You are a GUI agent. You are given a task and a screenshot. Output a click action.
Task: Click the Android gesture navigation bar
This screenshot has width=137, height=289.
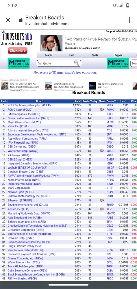coord(68,285)
